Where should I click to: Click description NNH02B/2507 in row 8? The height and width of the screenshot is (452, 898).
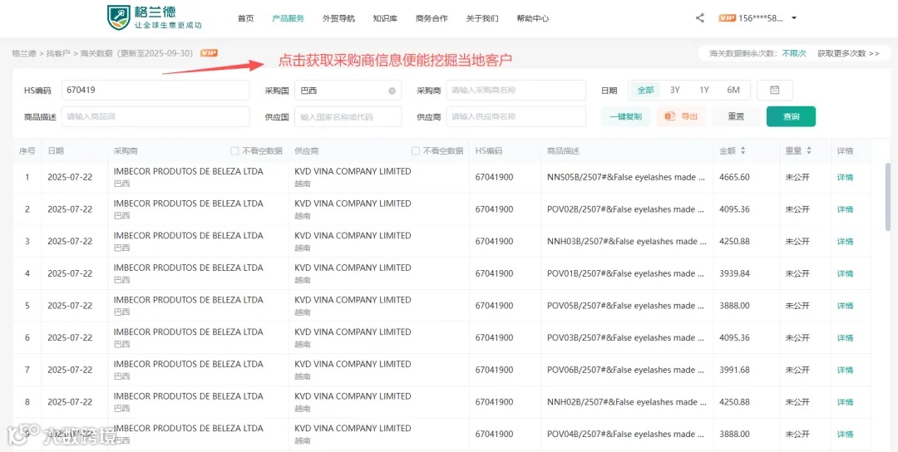pos(626,402)
